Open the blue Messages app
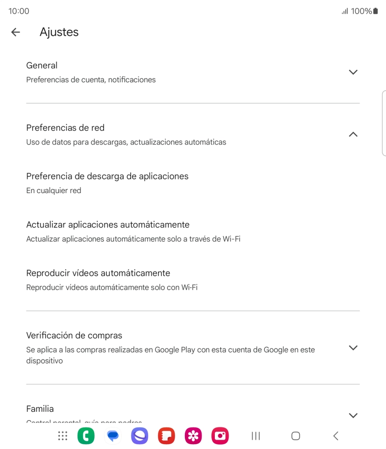The image size is (386, 449). [x=113, y=436]
